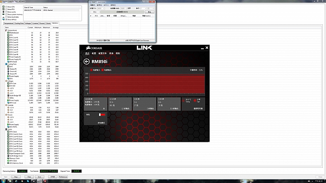Select the Statistics tab
This screenshot has height=183, width=326.
coord(55,23)
